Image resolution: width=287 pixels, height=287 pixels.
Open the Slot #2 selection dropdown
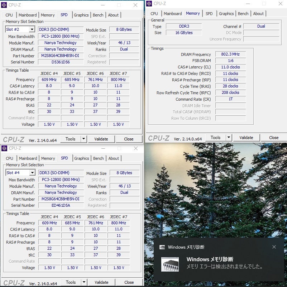point(32,29)
